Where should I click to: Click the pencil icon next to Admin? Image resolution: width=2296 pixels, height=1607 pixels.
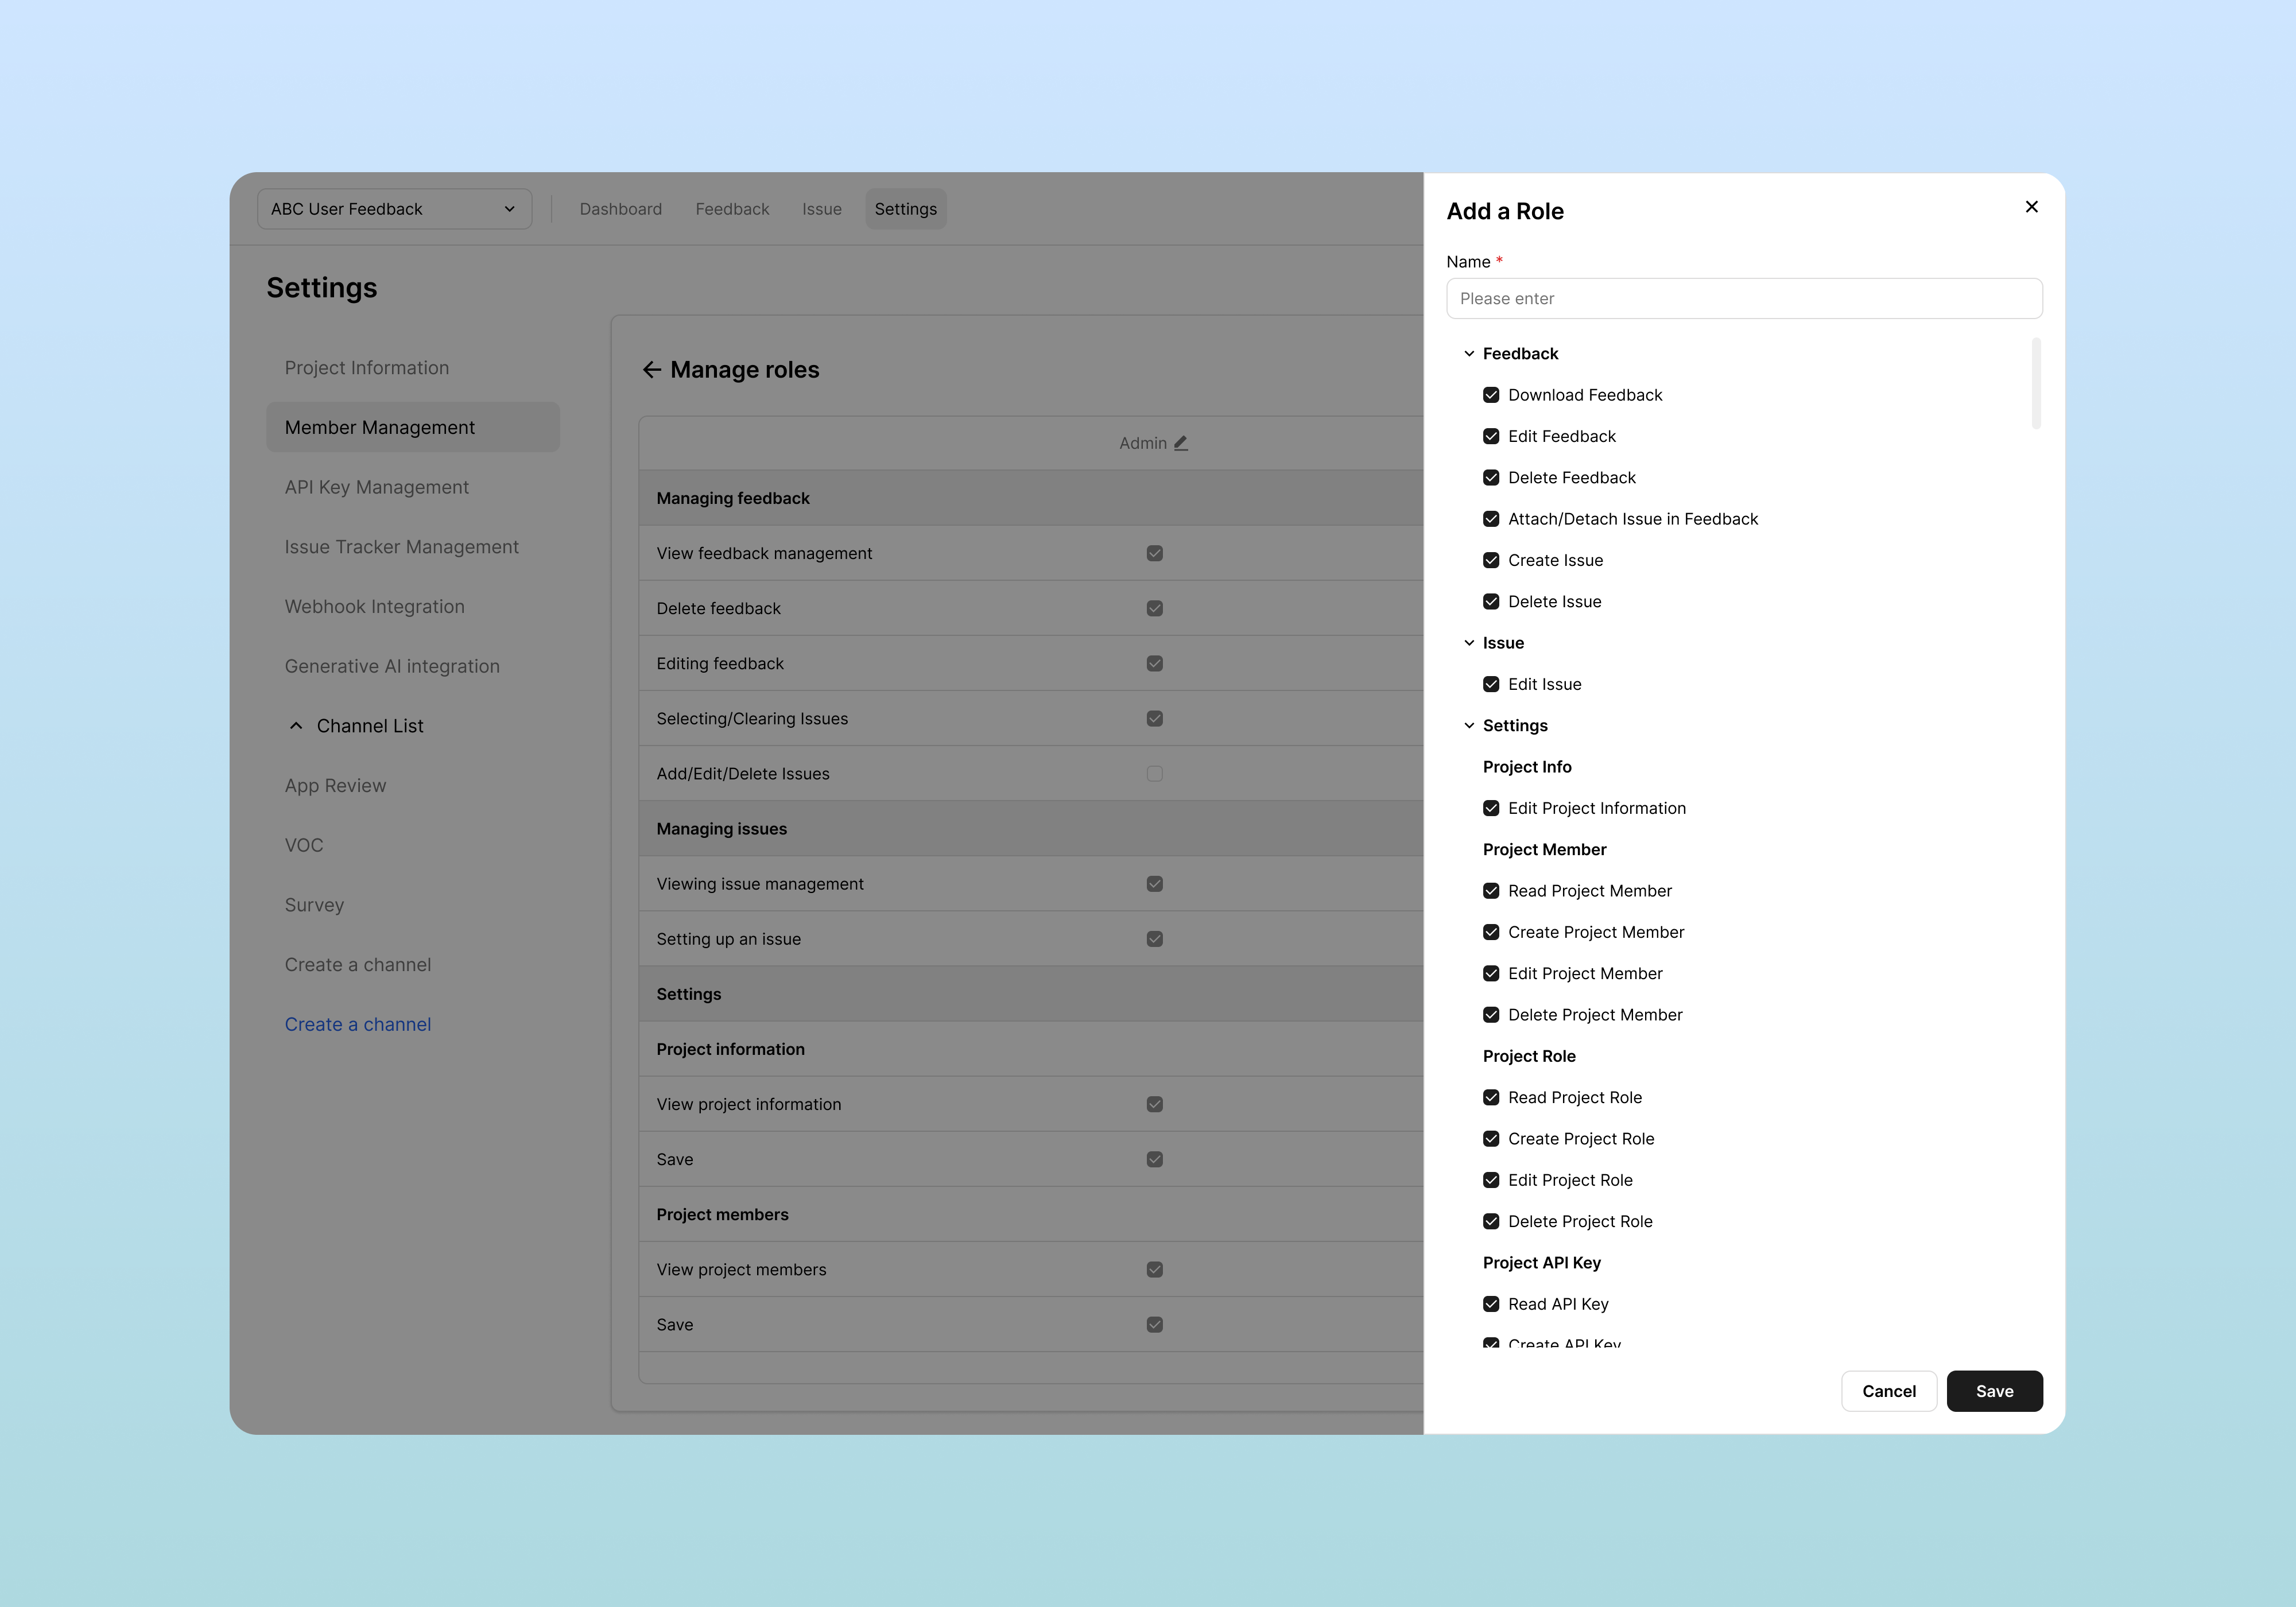click(1181, 443)
